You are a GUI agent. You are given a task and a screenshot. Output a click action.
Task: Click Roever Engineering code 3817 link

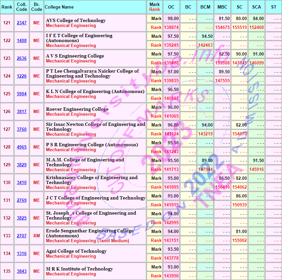point(22,112)
